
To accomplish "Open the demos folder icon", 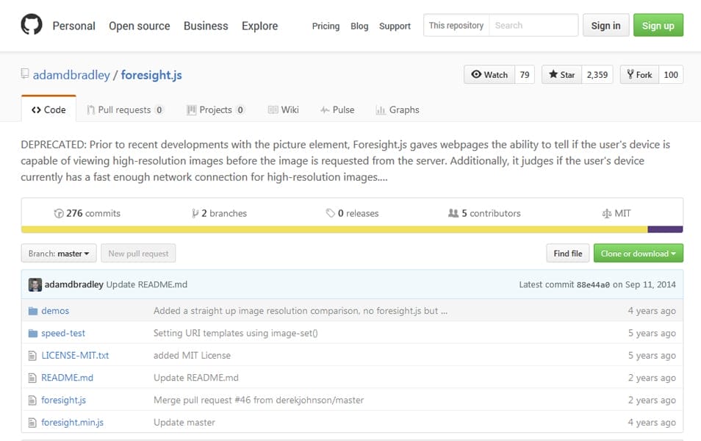I will point(33,310).
